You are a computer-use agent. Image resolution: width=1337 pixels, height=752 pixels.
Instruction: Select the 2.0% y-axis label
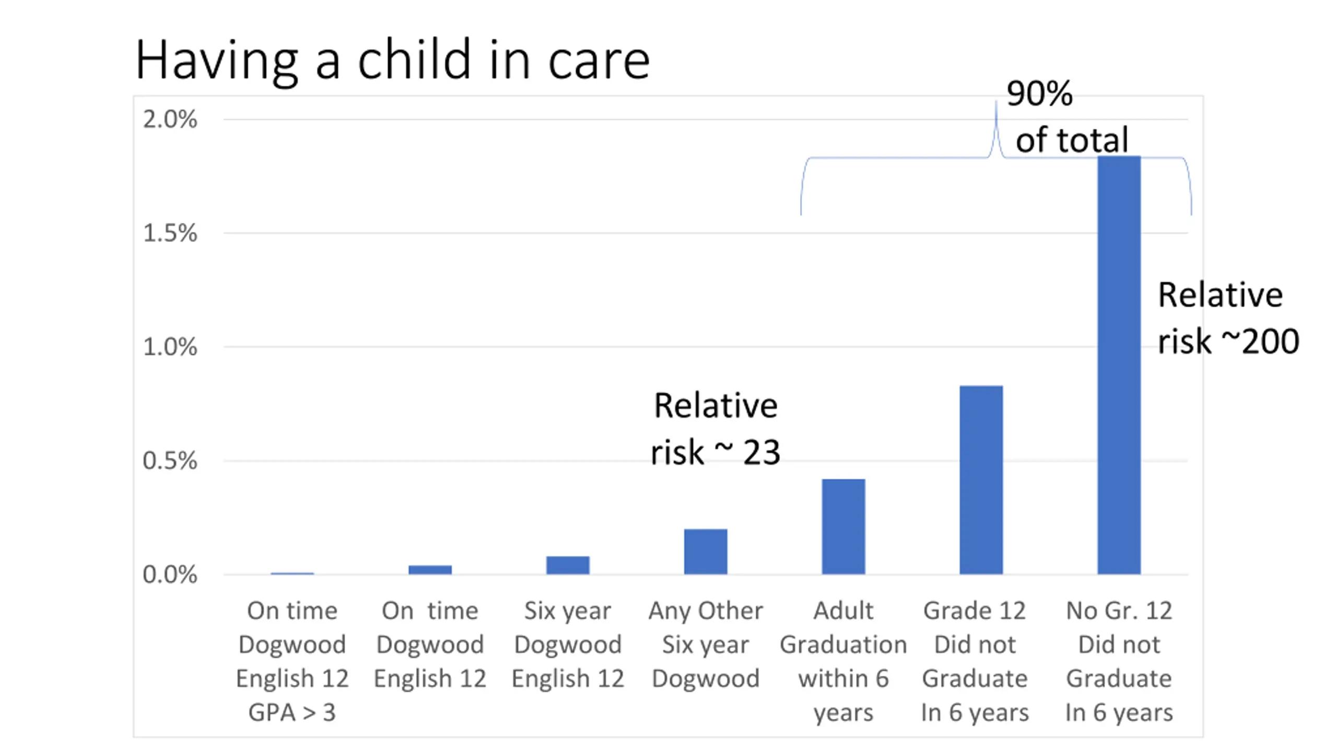tap(170, 120)
